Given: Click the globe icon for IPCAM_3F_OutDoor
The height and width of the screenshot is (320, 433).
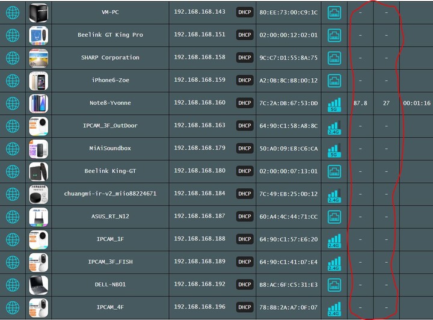Looking at the screenshot, I should tap(13, 126).
